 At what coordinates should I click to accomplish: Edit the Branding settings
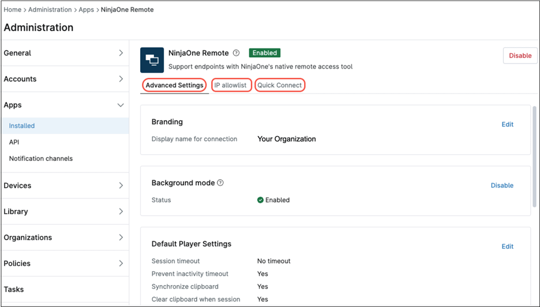[507, 125]
